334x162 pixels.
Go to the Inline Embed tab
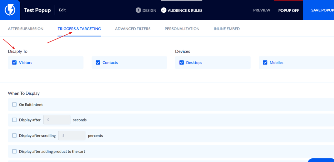click(x=227, y=28)
